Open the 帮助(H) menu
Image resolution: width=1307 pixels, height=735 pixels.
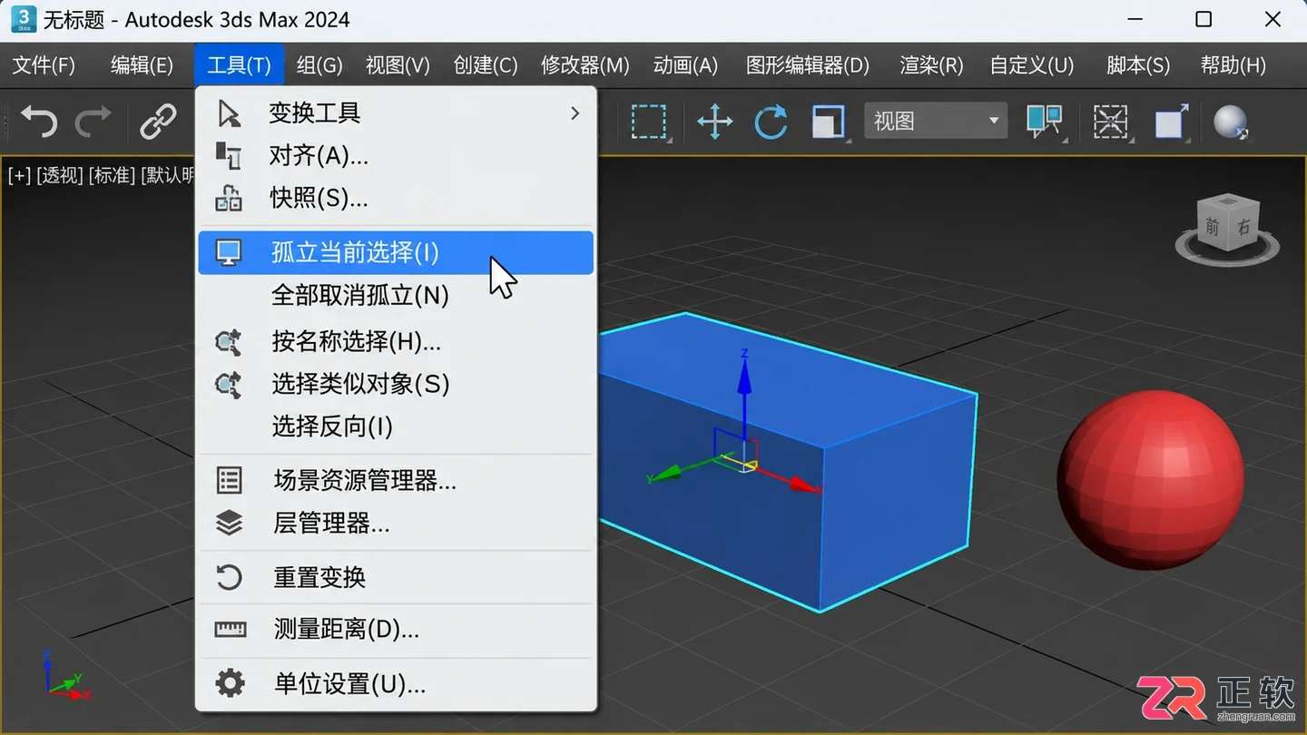[x=1233, y=65]
